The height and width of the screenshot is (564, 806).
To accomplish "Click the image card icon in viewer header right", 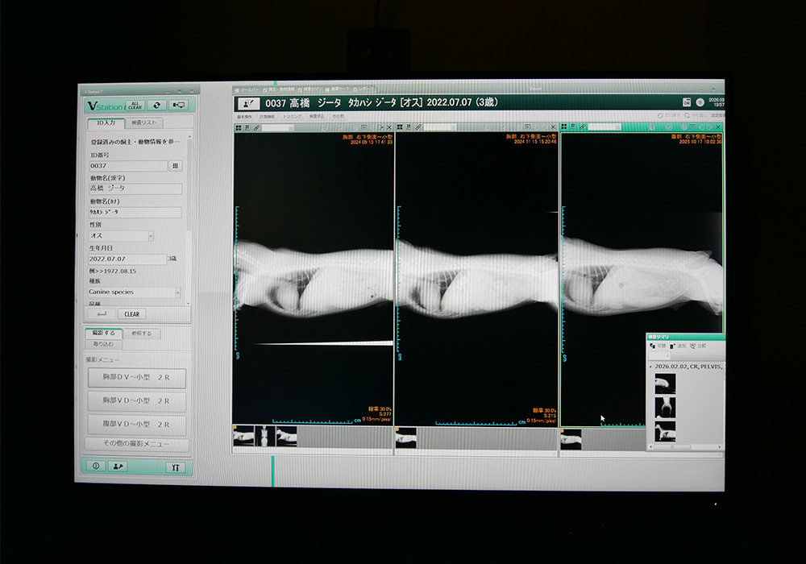I will pyautogui.click(x=687, y=102).
